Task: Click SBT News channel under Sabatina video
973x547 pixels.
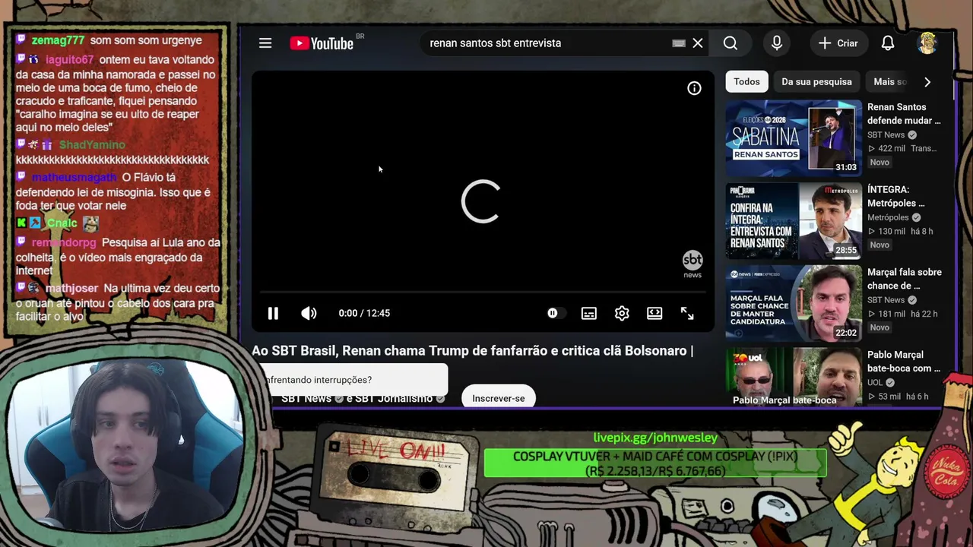Action: 886,135
